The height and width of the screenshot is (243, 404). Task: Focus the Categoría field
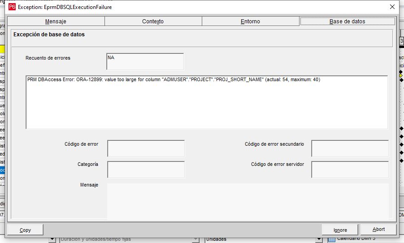146,169
